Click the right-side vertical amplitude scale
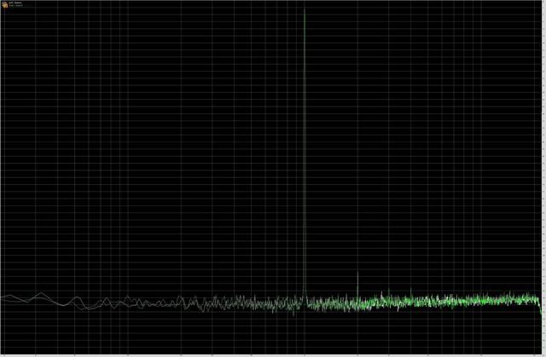The image size is (546, 357). [543, 170]
